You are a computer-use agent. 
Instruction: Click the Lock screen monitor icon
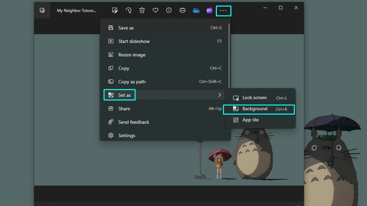coord(236,98)
